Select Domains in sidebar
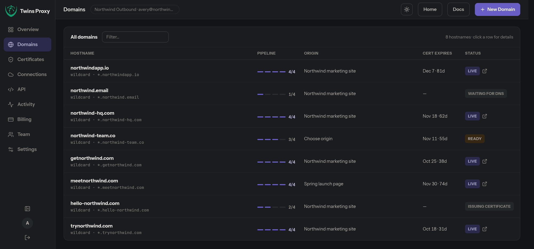This screenshot has height=249, width=534. click(28, 44)
